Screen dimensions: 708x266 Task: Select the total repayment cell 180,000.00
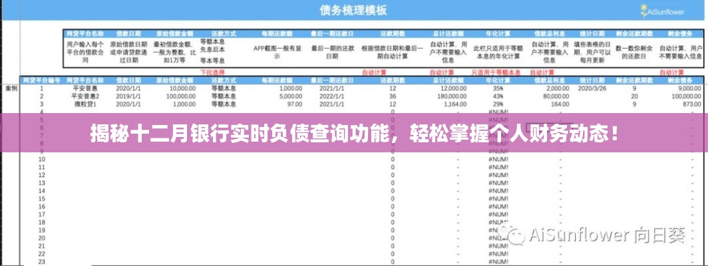click(x=452, y=96)
